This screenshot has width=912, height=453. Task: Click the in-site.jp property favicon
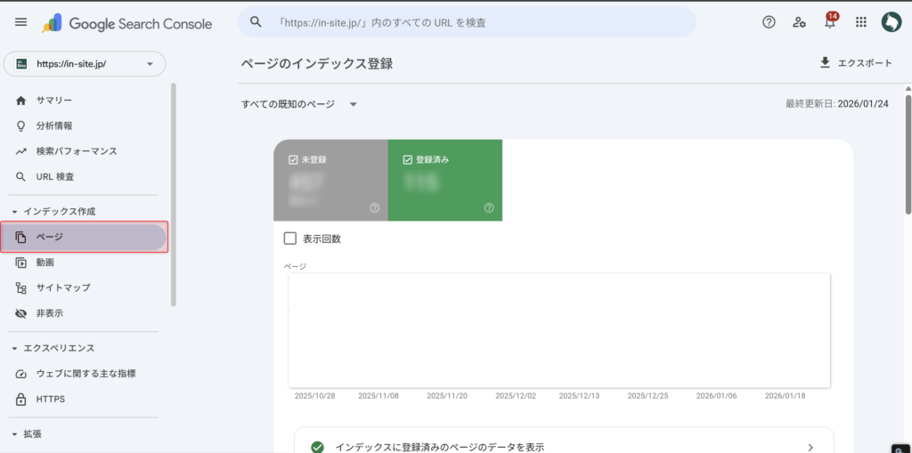tap(21, 64)
